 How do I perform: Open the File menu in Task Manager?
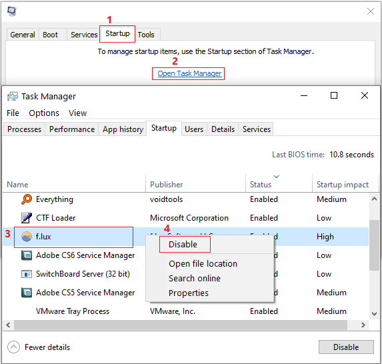tap(13, 113)
